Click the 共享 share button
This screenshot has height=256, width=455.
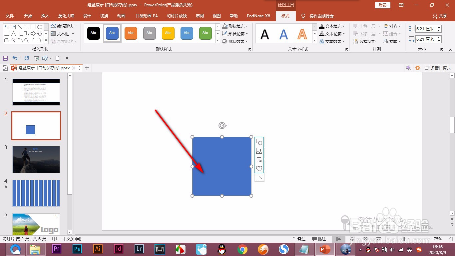click(440, 16)
